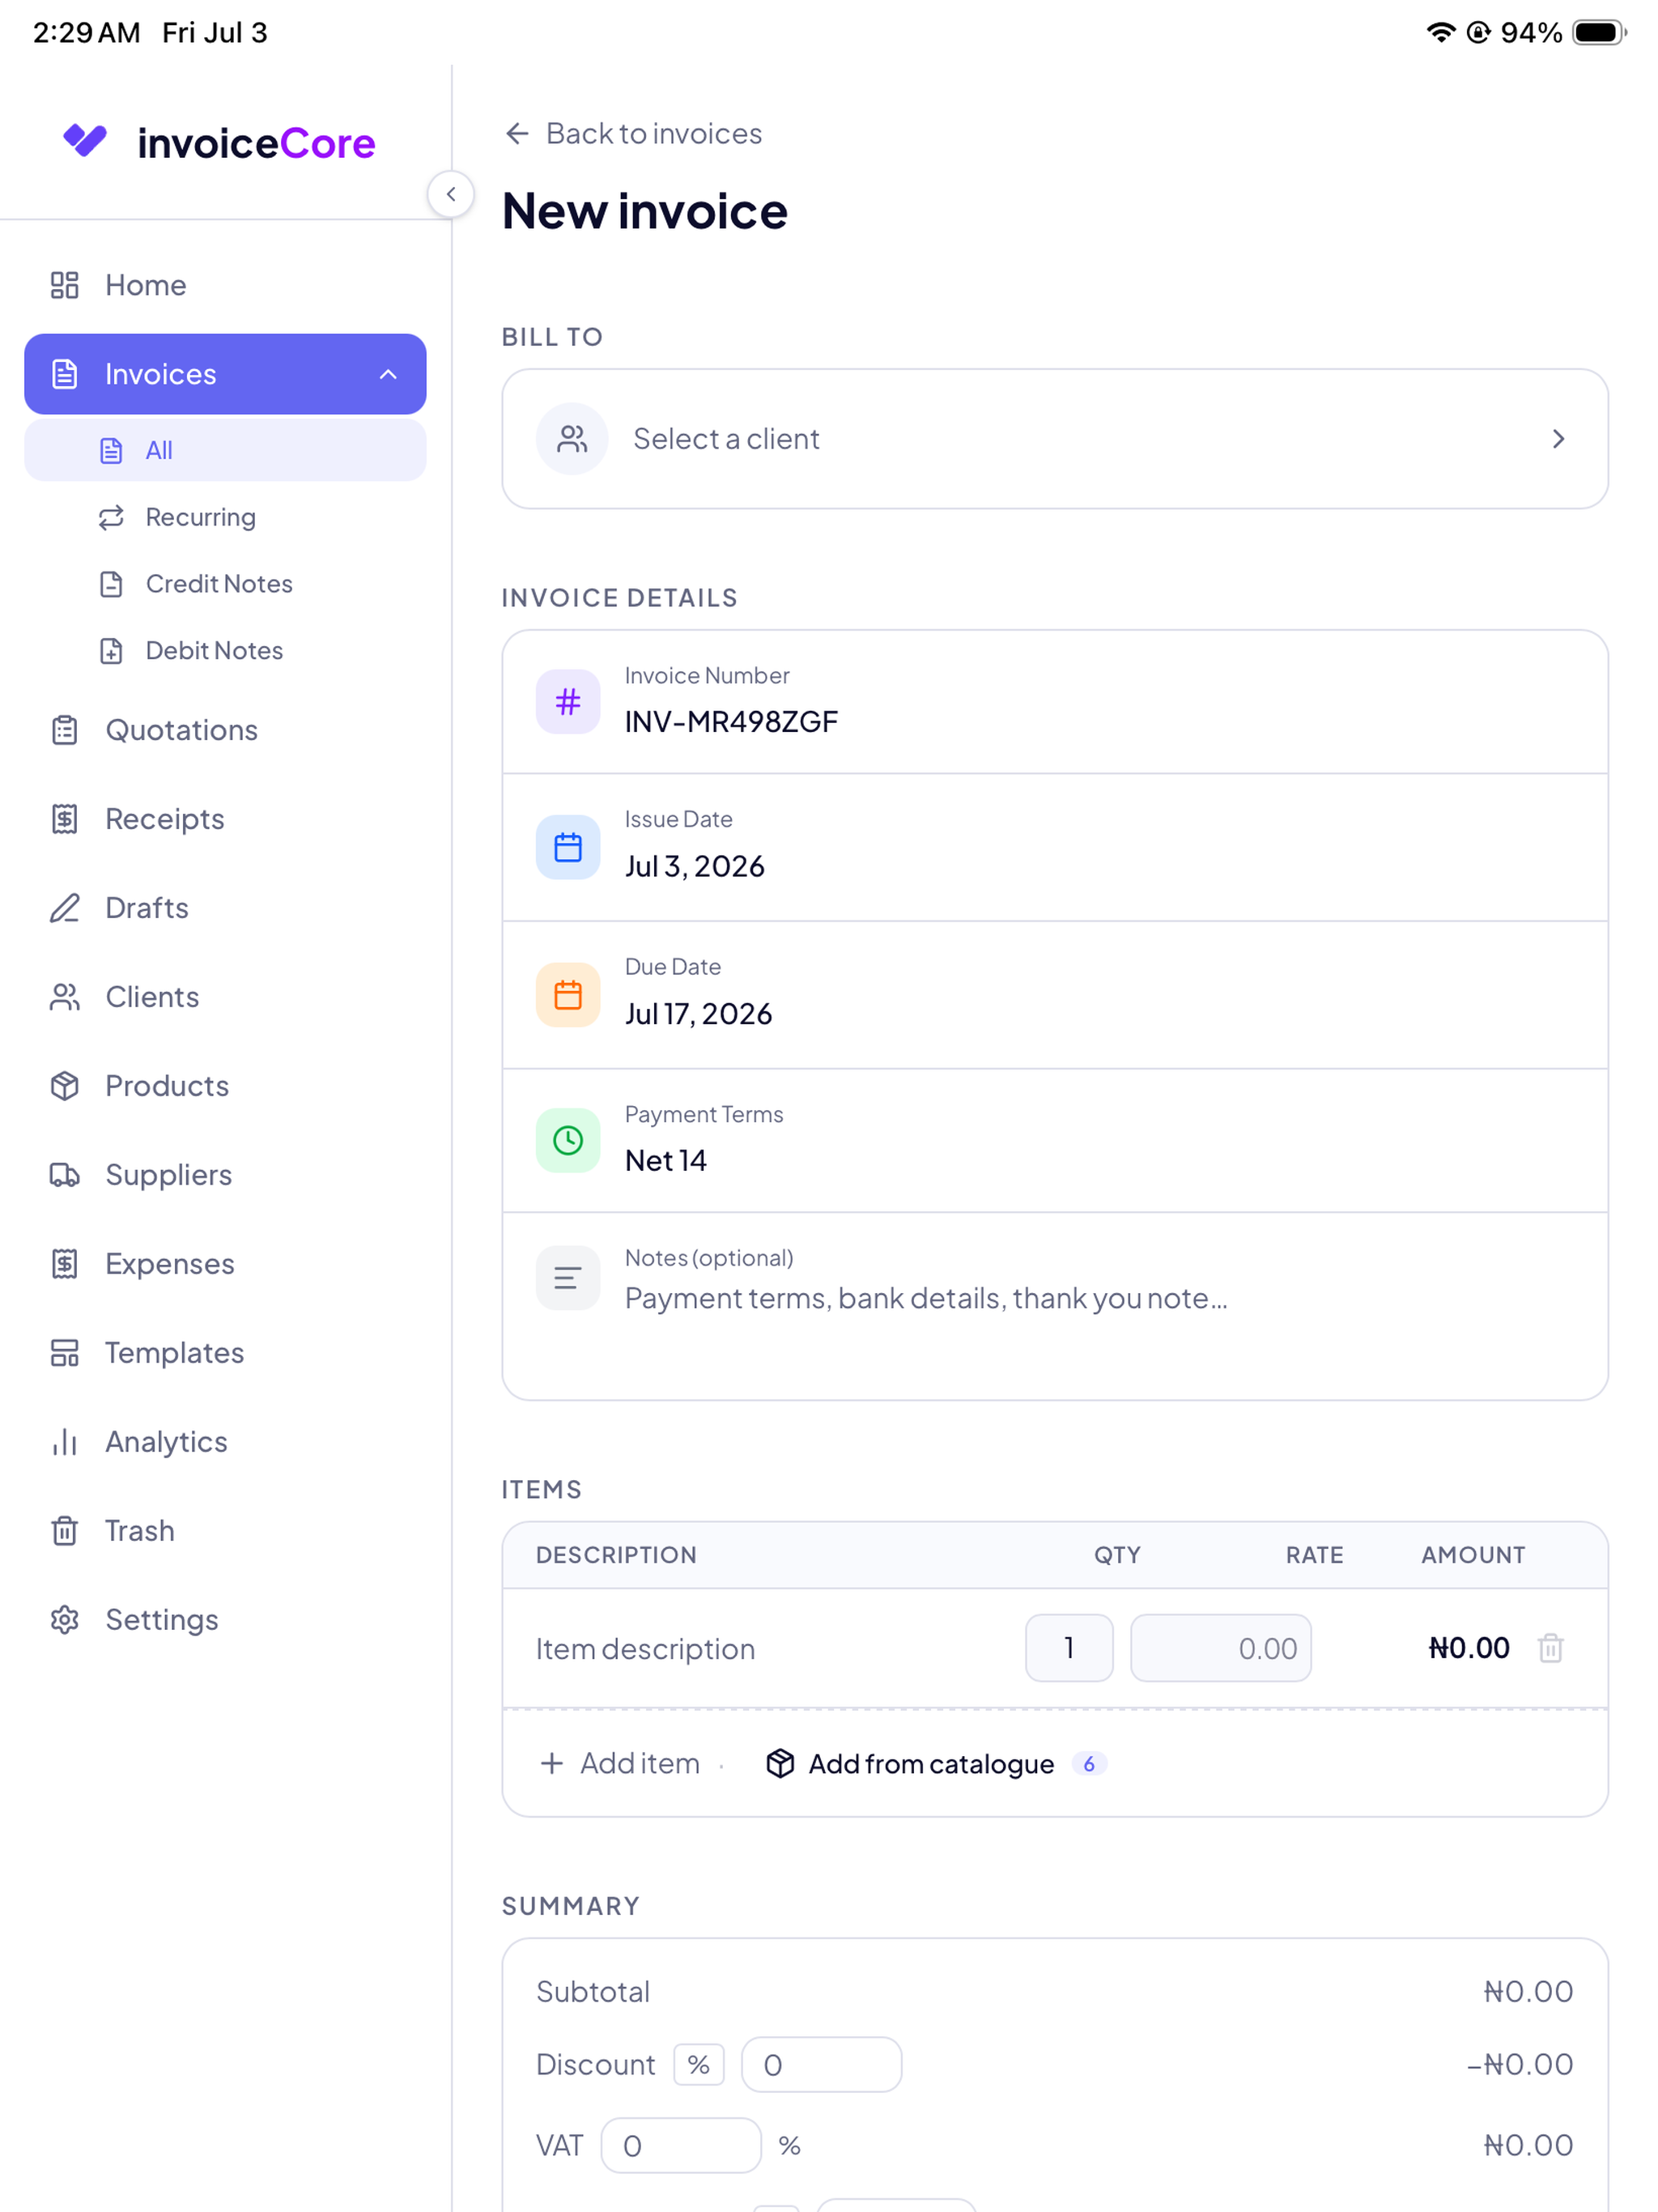Click the client selector right chevron
This screenshot has width=1658, height=2212.
coord(1558,439)
